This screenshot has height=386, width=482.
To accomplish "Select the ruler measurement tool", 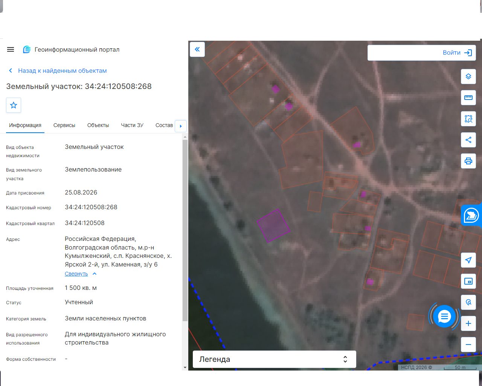I will point(468,98).
